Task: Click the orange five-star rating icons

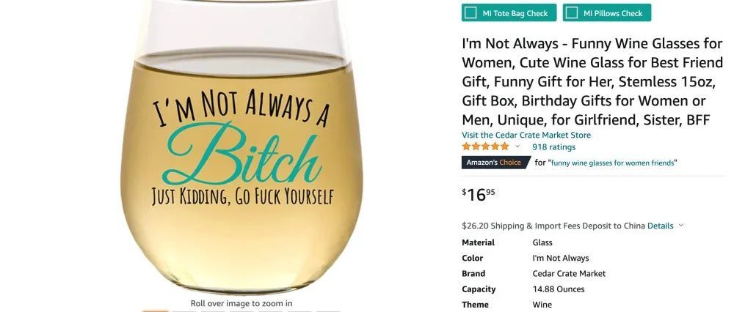Action: point(485,146)
